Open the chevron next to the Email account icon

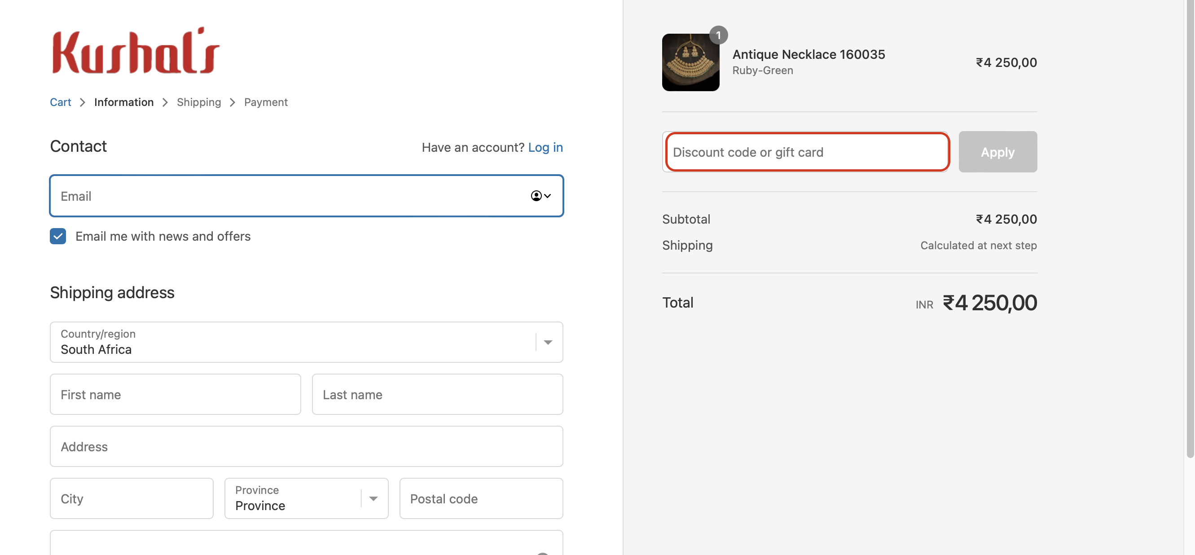547,196
